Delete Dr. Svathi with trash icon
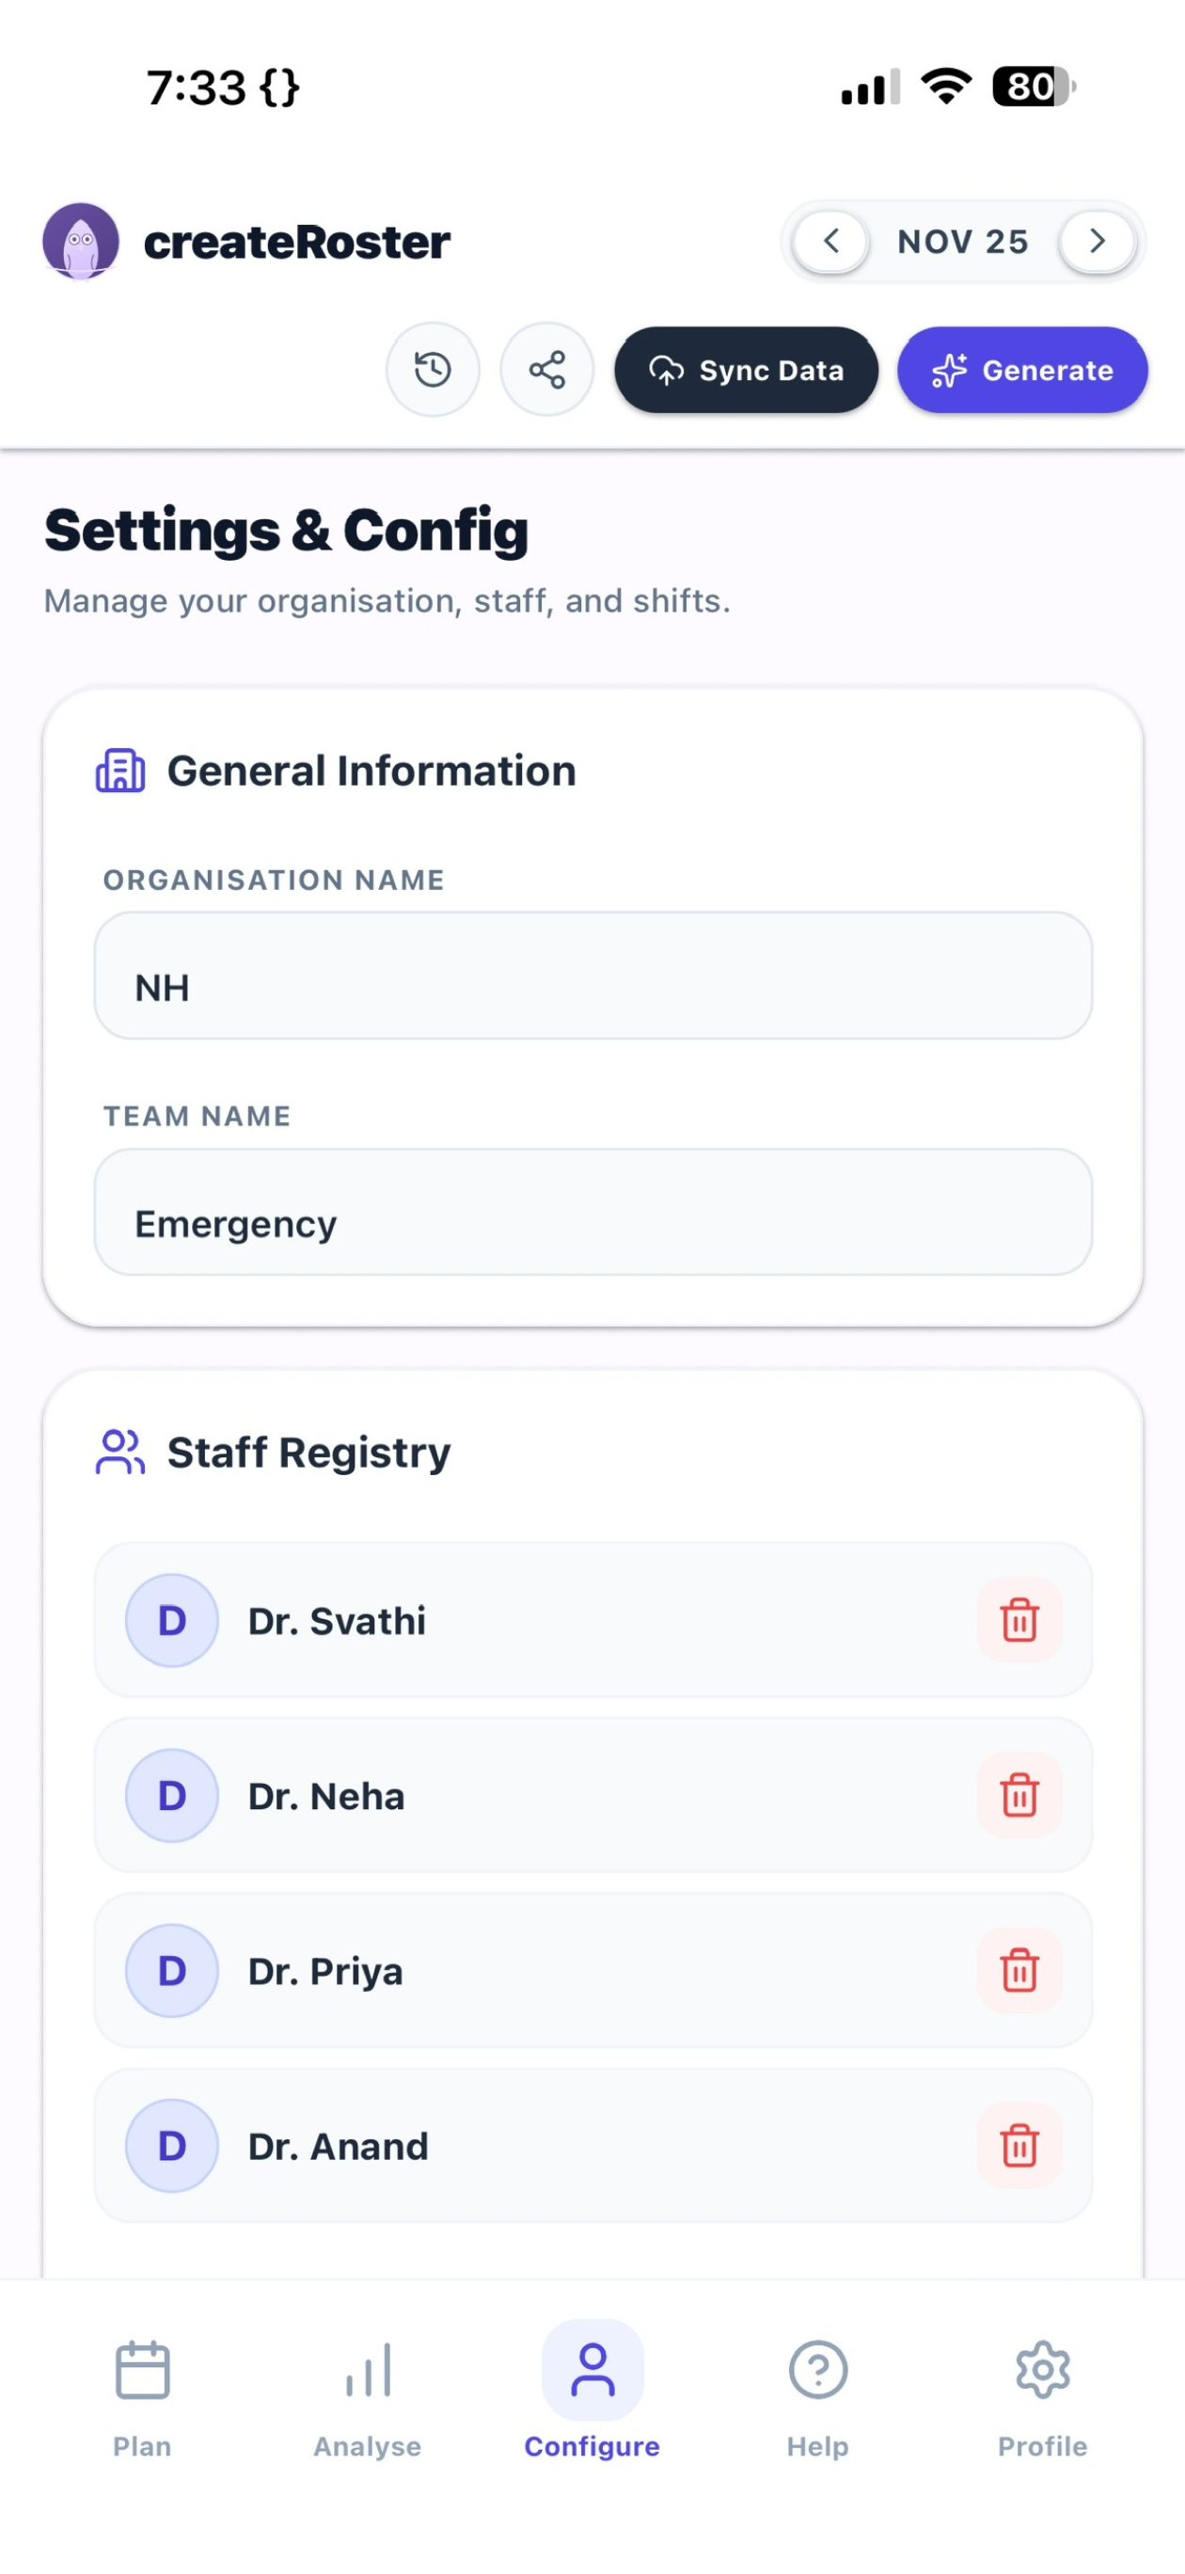The image size is (1185, 2574). click(x=1019, y=1620)
